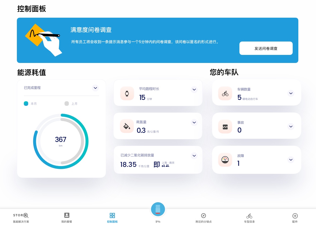Click the circular mileage progress ring
The height and width of the screenshot is (225, 316).
click(61, 141)
